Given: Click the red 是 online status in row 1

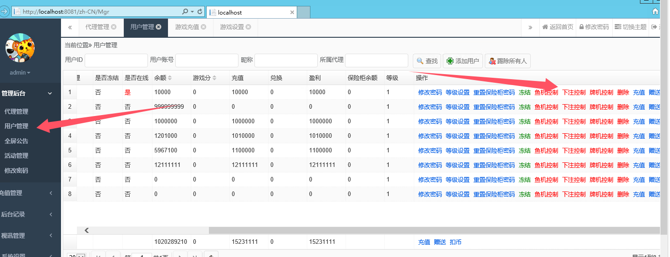Looking at the screenshot, I should [127, 92].
